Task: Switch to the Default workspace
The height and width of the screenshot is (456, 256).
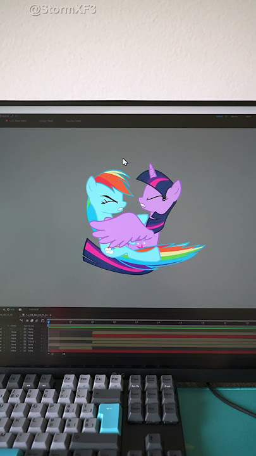Action: [219, 117]
